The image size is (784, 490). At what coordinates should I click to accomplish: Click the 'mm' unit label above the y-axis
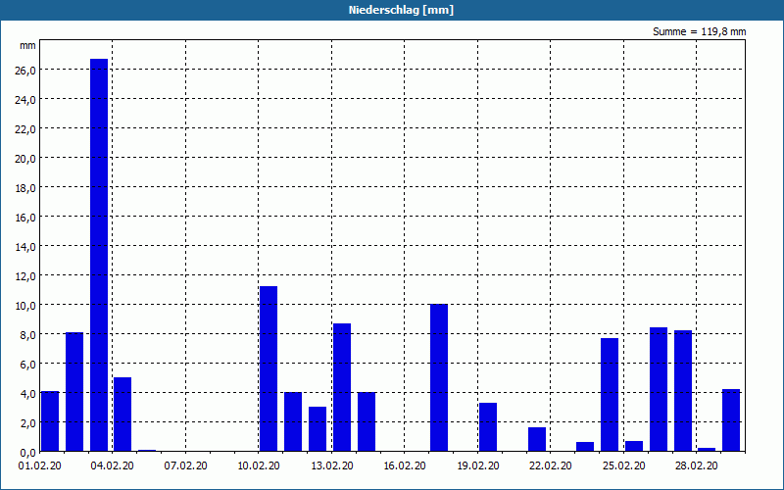tap(27, 45)
